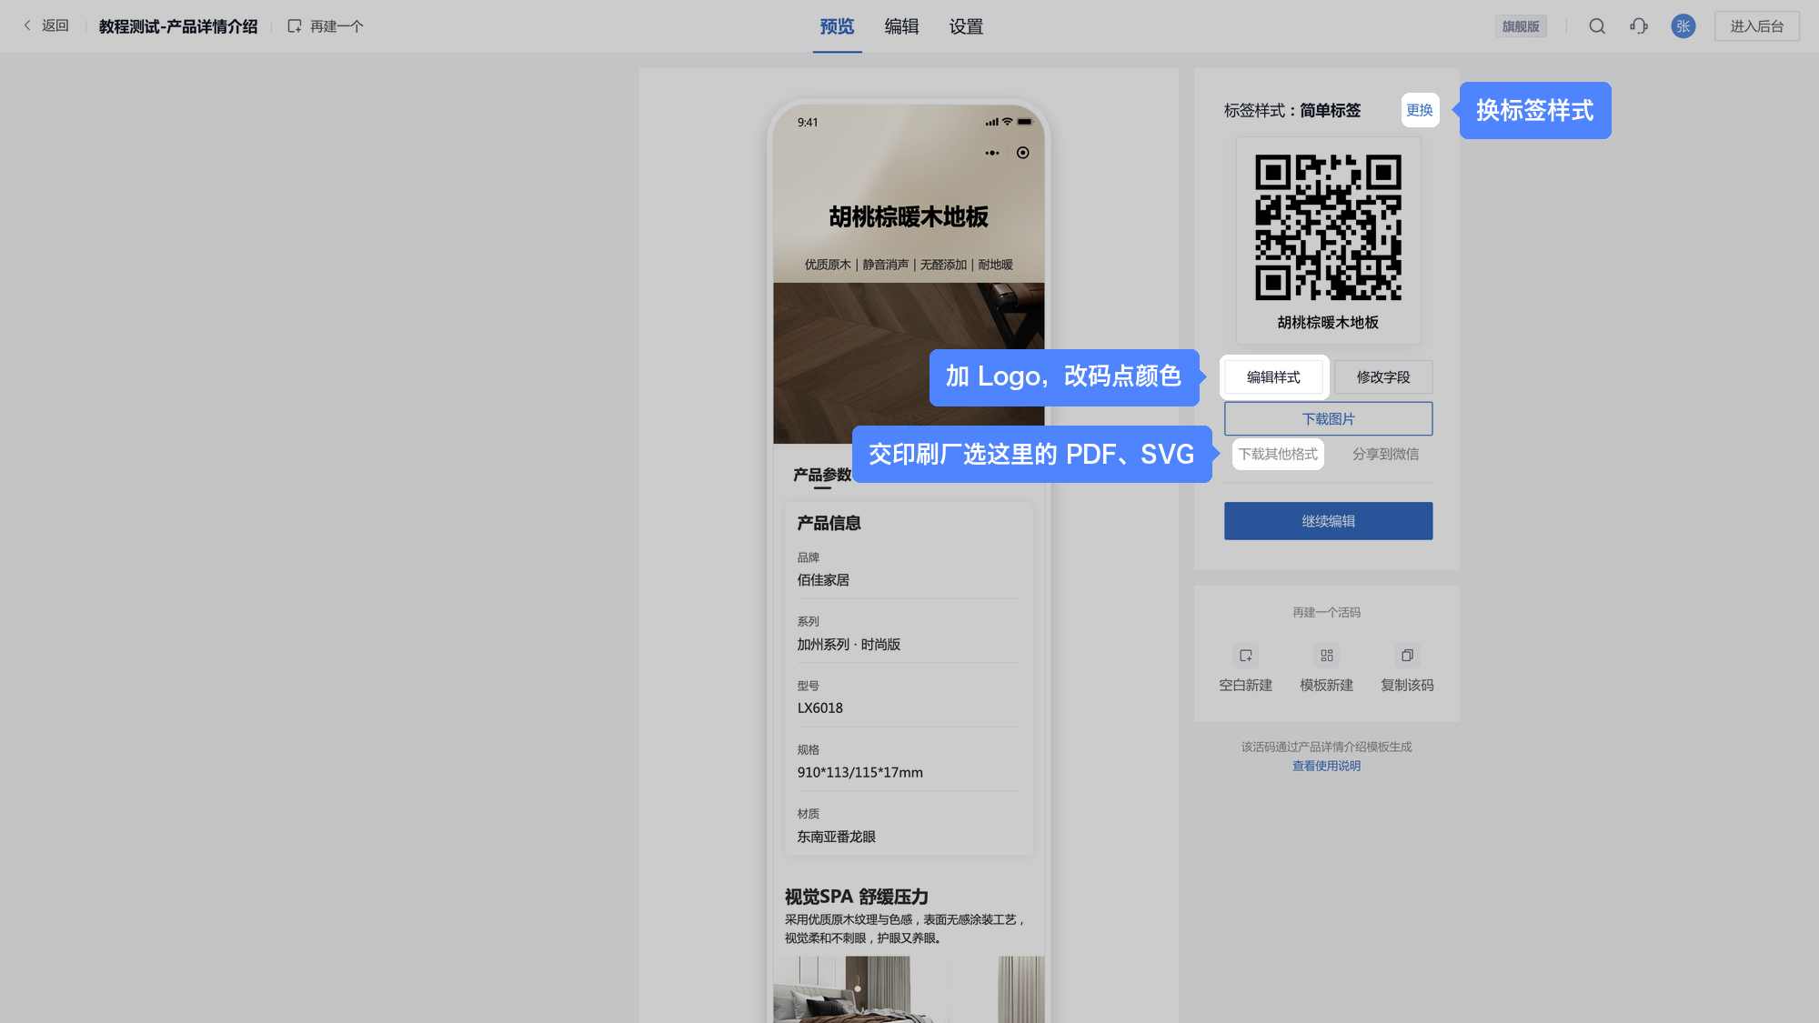
Task: Click the 继续编辑 button
Action: tap(1328, 521)
